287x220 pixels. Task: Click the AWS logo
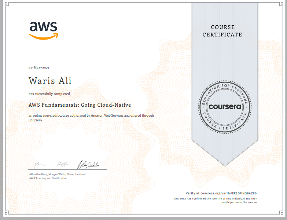click(44, 31)
